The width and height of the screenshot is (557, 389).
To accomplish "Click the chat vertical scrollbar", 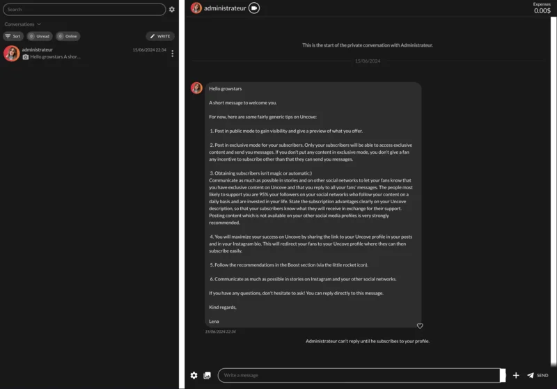I will click(554, 191).
